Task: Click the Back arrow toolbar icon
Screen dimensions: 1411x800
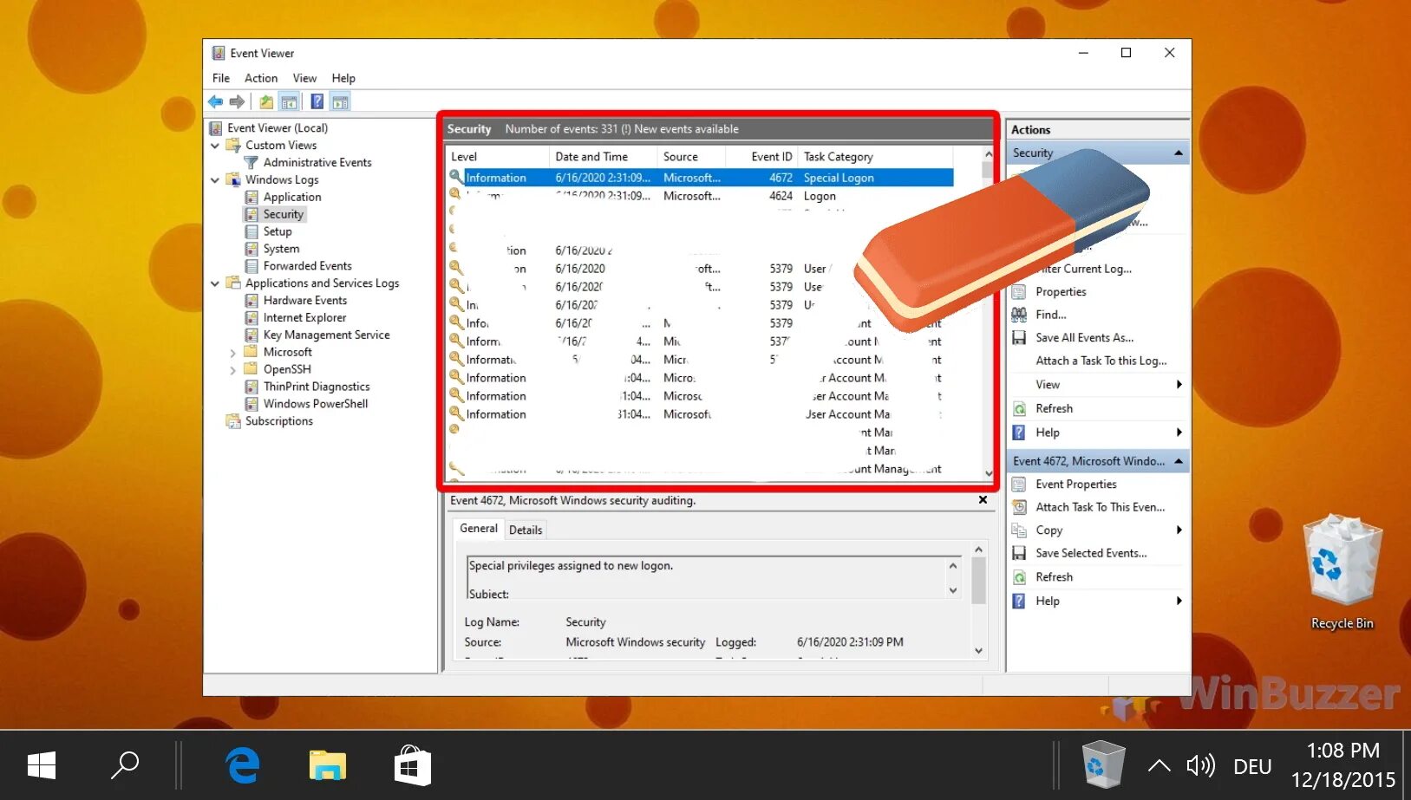Action: pos(215,102)
